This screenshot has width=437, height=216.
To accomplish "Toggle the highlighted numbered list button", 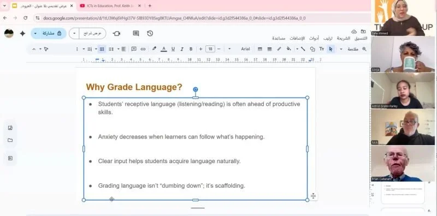I will [102, 49].
